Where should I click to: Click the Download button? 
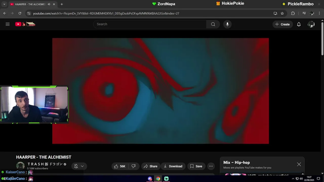(173, 166)
